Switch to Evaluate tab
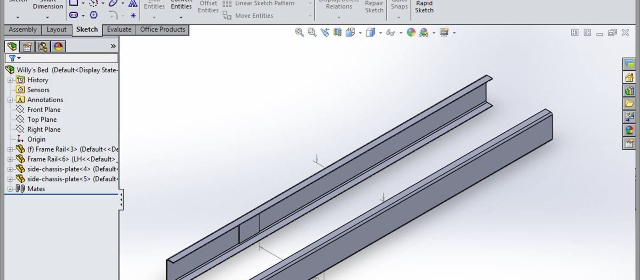Viewport: 640px width, 280px height. point(119,30)
